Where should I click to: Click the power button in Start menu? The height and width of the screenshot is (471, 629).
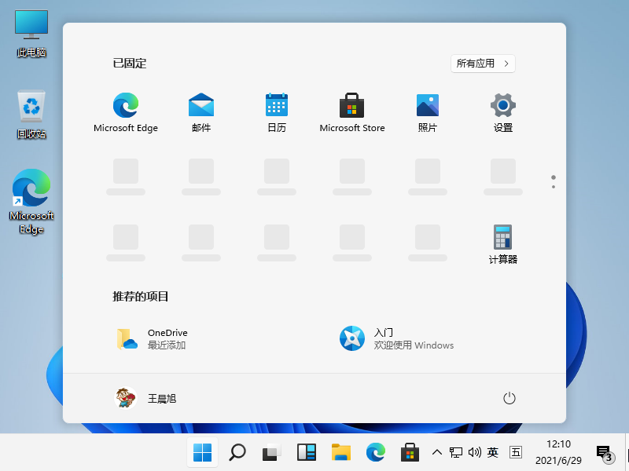[509, 398]
